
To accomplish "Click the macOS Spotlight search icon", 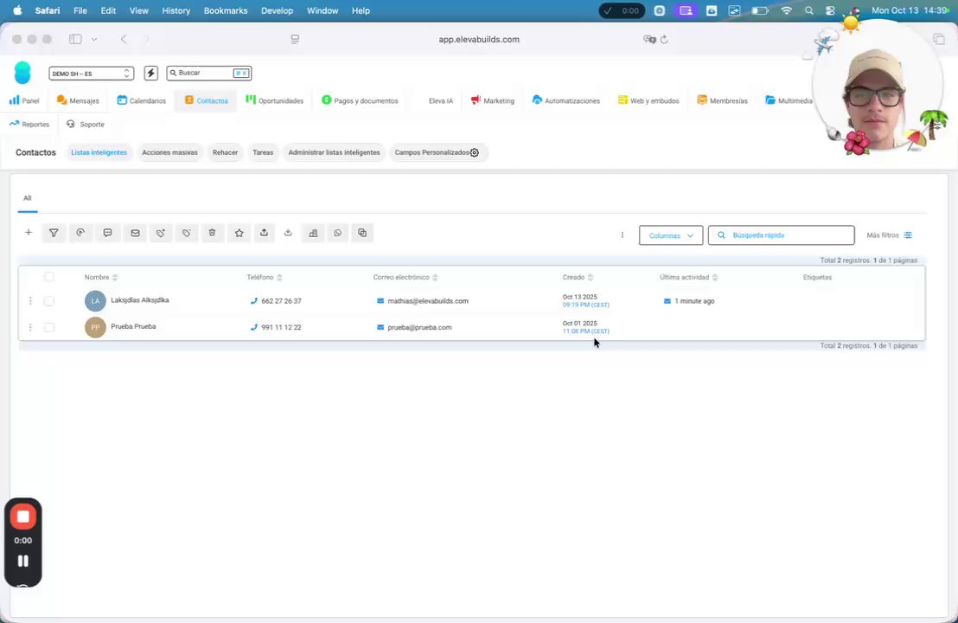I will [809, 10].
